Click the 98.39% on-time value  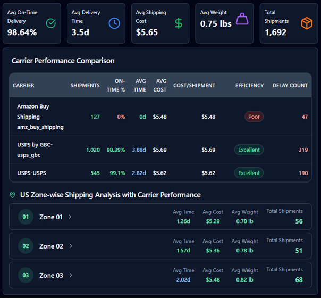tap(116, 150)
